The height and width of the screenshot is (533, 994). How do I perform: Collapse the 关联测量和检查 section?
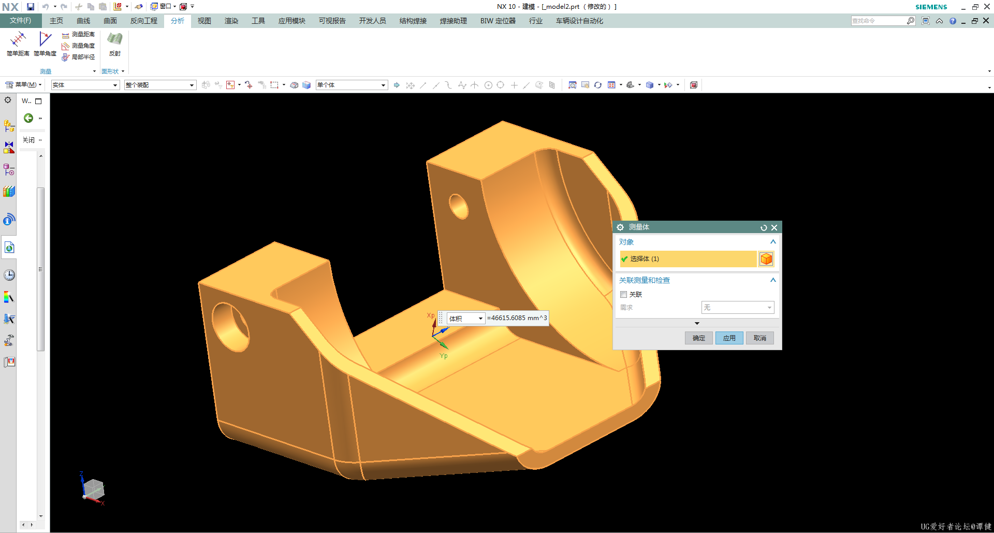click(773, 280)
